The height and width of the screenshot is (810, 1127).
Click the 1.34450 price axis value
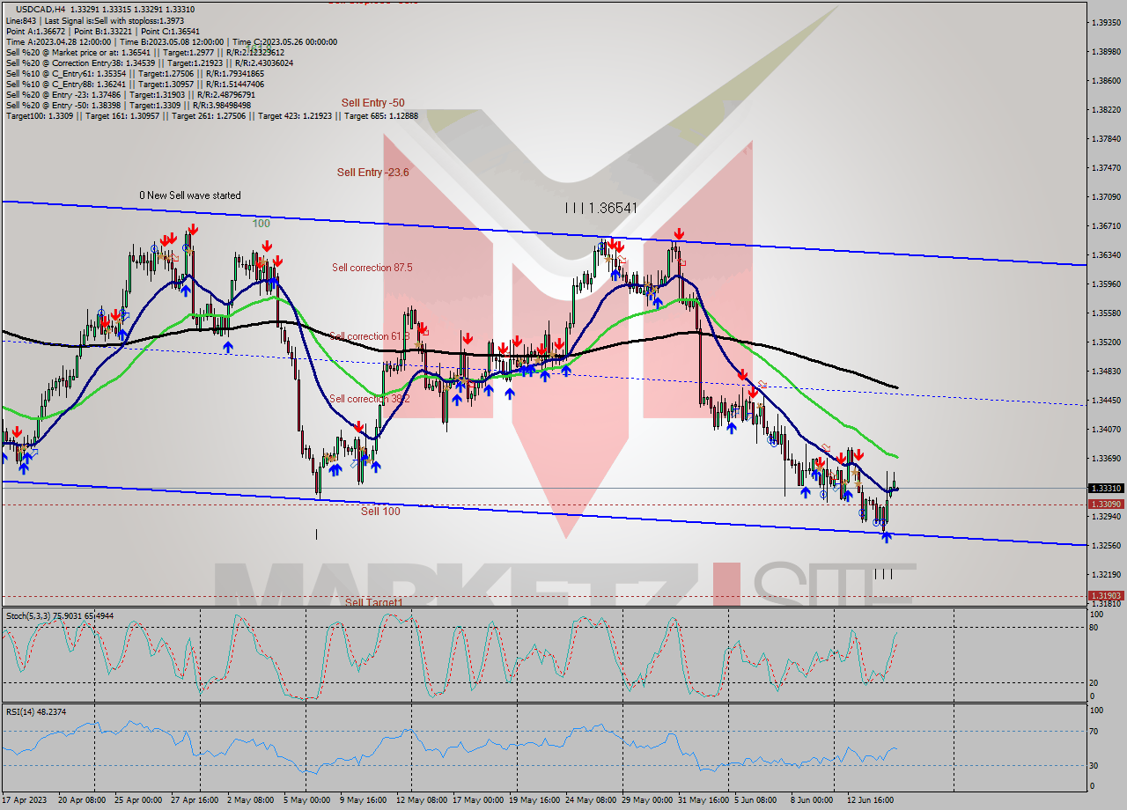coord(1105,400)
